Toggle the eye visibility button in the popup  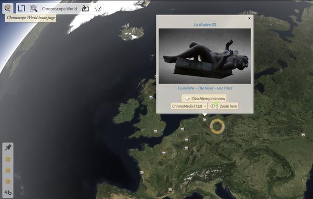[212, 106]
